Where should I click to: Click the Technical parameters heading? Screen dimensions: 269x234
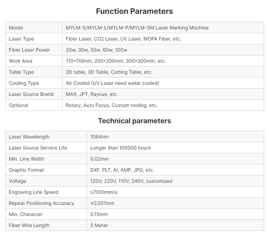pos(134,121)
